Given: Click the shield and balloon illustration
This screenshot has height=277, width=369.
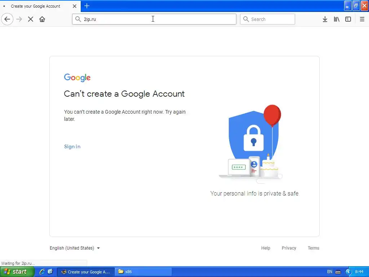Looking at the screenshot, I should [251, 144].
